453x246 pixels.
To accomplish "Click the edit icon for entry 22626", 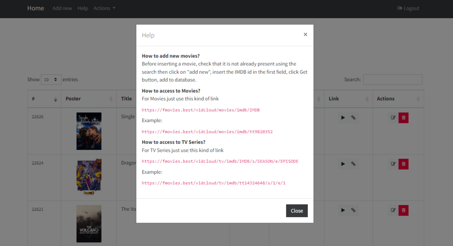I will point(393,118).
